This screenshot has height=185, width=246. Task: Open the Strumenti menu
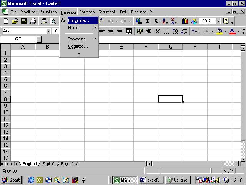pos(108,12)
